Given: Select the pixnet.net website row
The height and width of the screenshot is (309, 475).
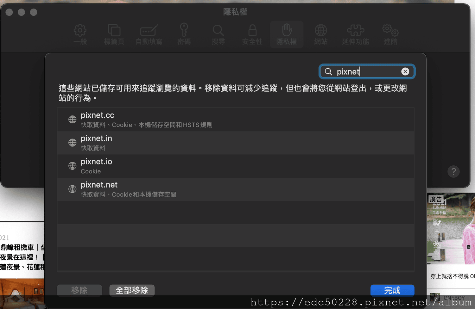Looking at the screenshot, I should click(236, 189).
